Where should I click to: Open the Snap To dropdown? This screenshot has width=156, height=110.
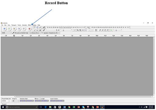coord(16,101)
